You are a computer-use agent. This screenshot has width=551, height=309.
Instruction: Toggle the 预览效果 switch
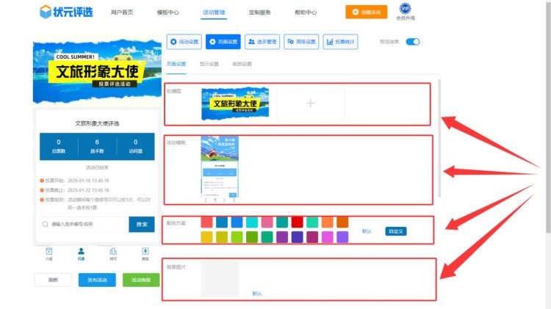coord(412,42)
